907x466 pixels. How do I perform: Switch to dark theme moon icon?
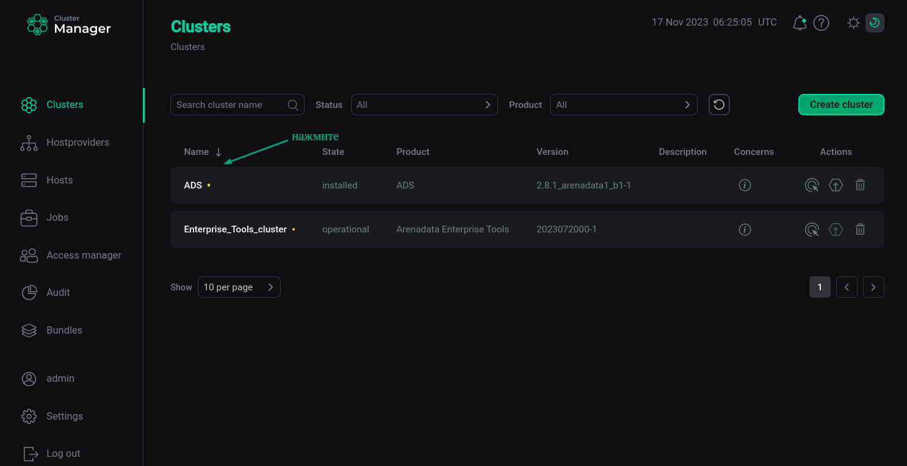(x=875, y=23)
